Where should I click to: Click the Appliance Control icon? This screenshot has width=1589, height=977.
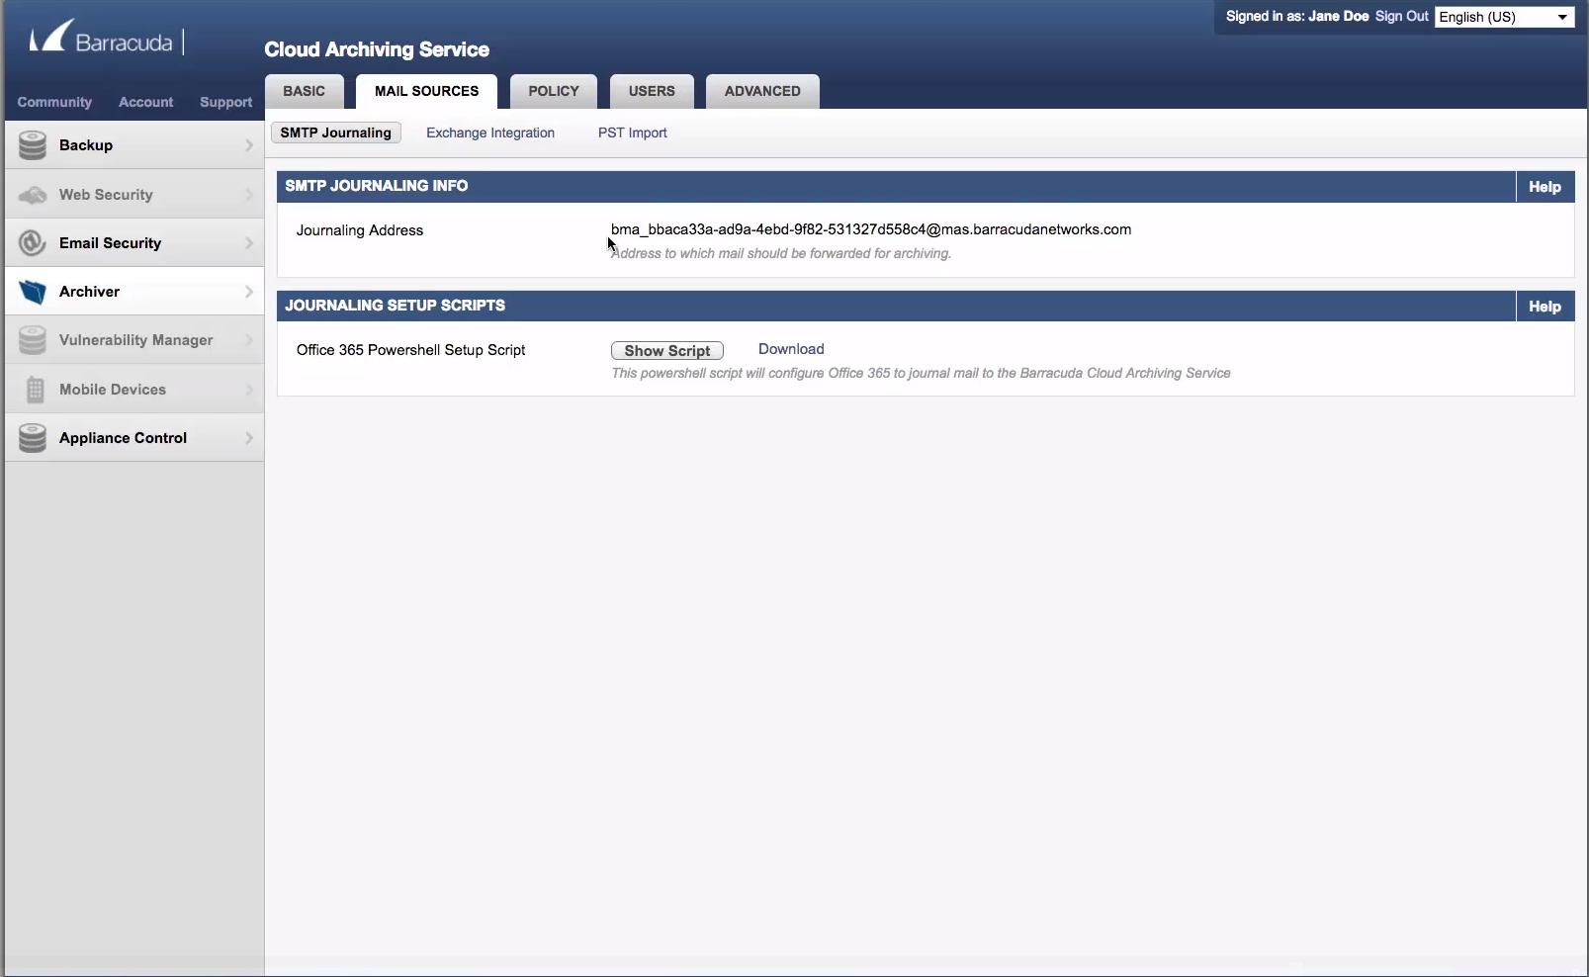(x=33, y=438)
